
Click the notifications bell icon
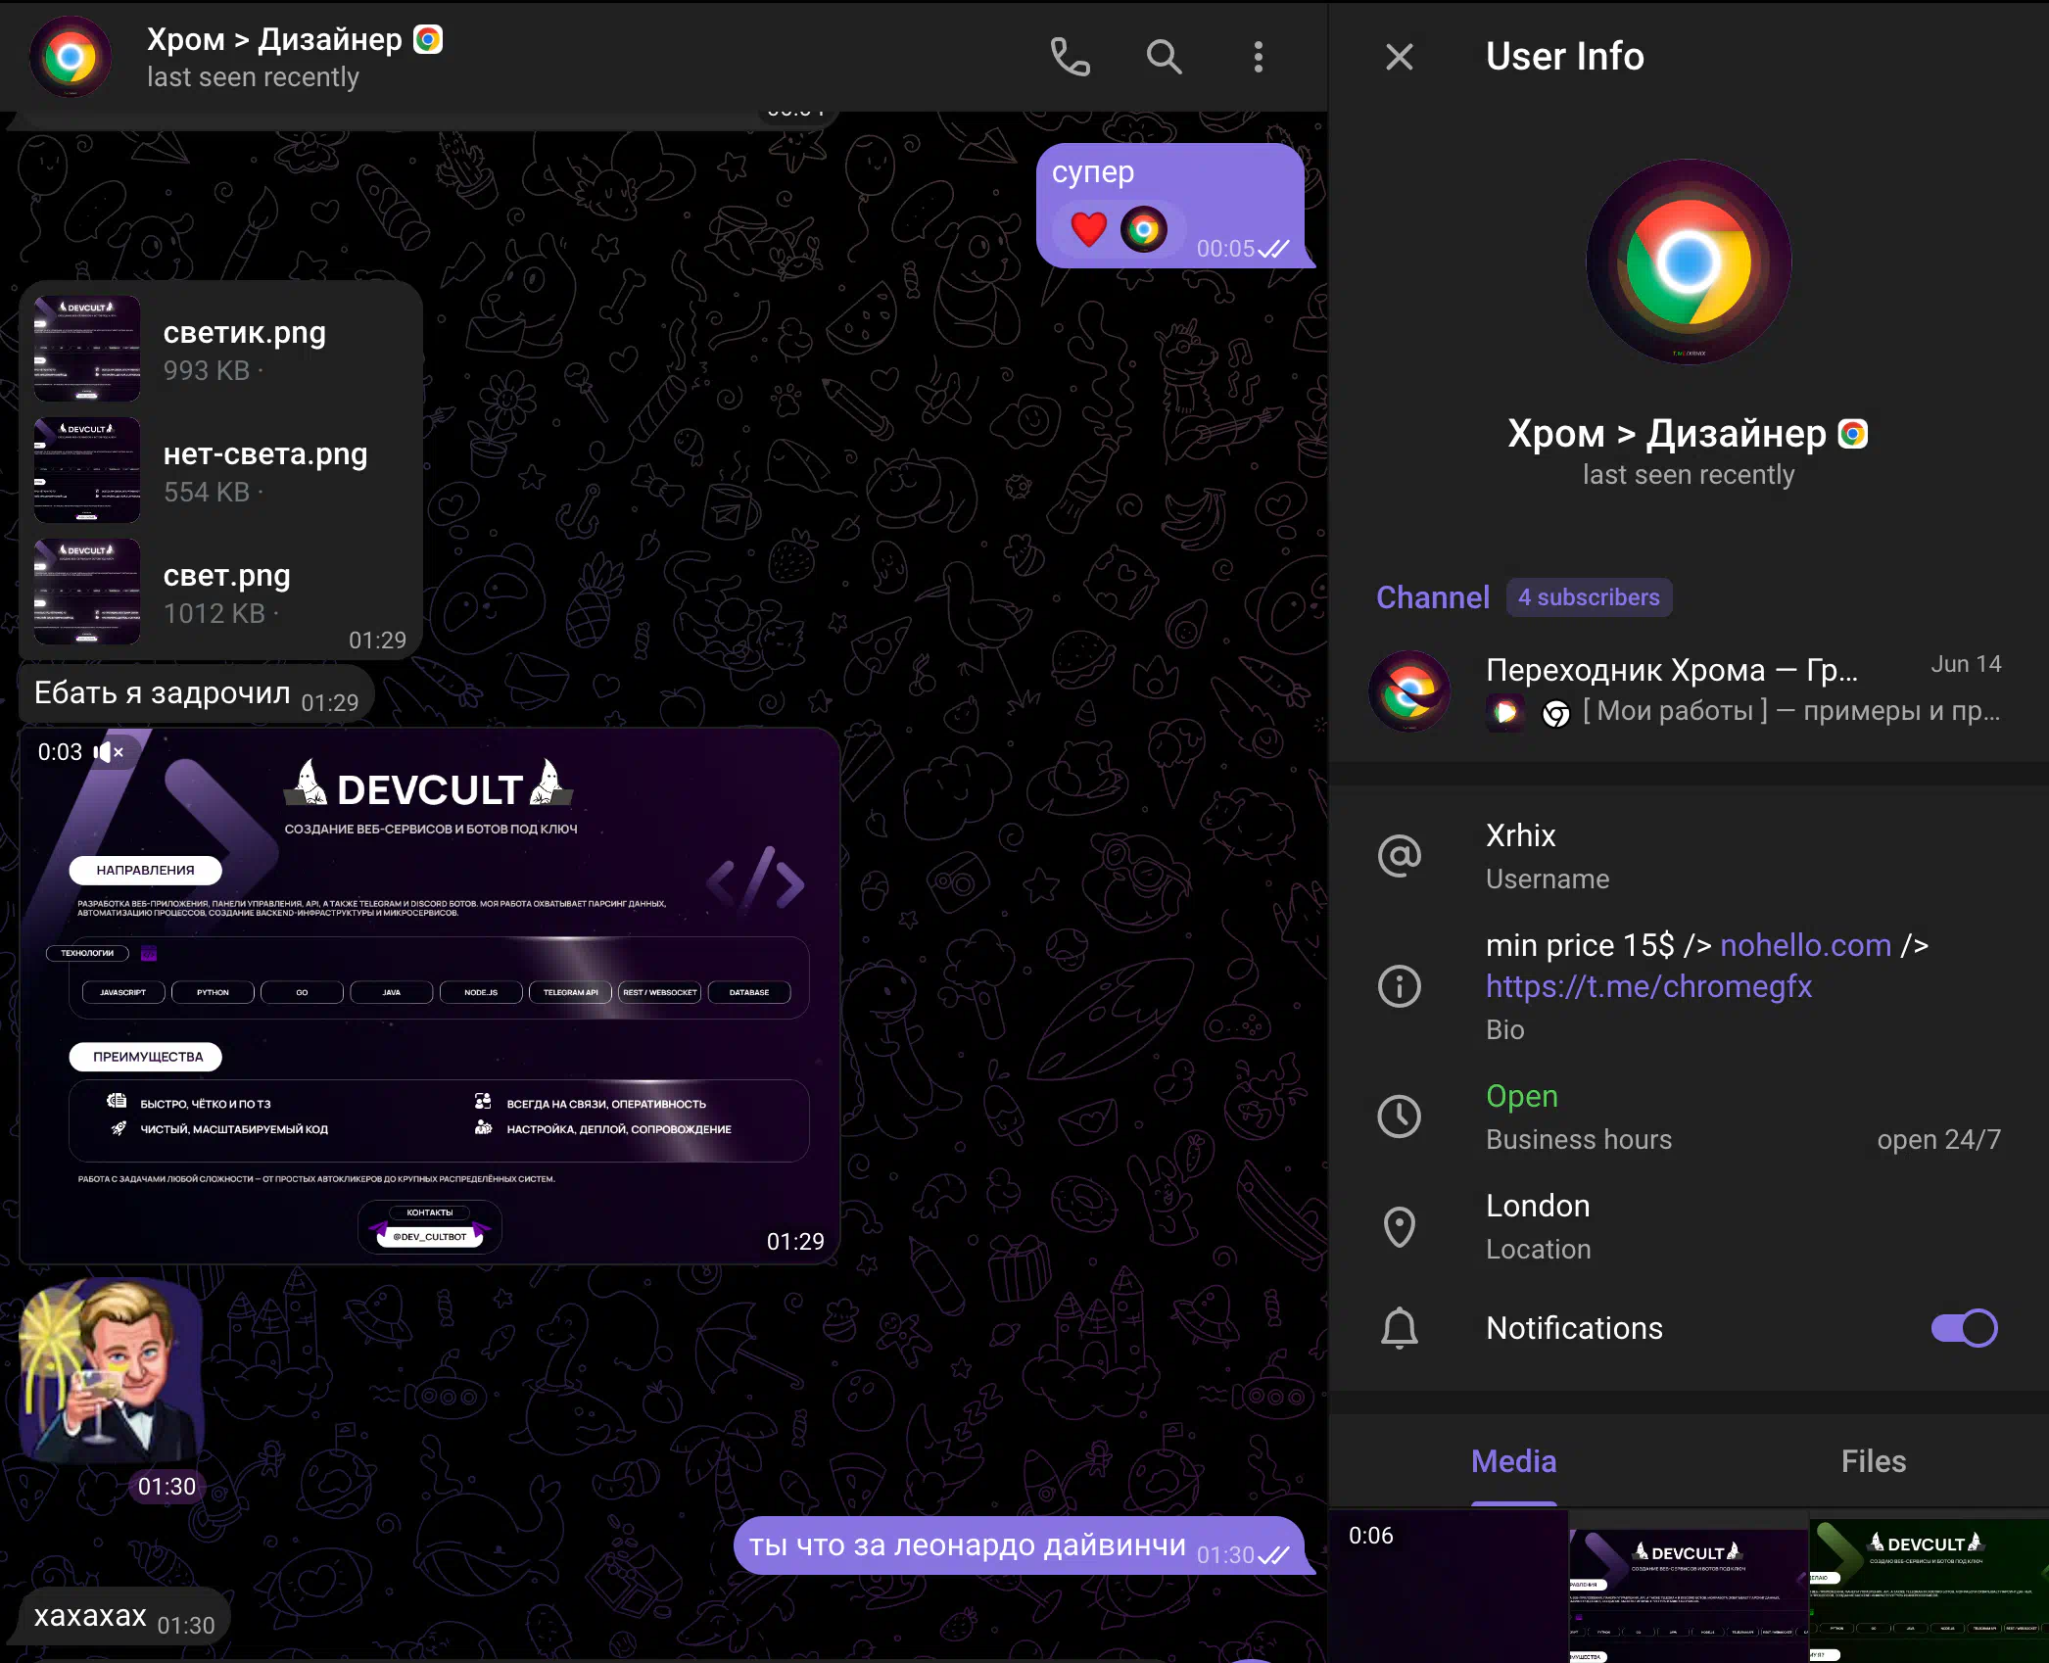point(1400,1328)
